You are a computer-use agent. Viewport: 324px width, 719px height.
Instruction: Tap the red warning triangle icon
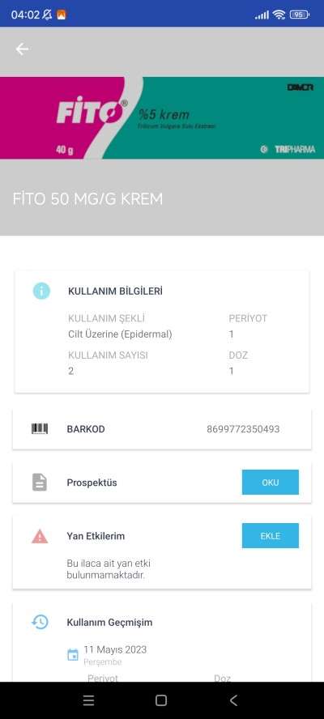(40, 536)
